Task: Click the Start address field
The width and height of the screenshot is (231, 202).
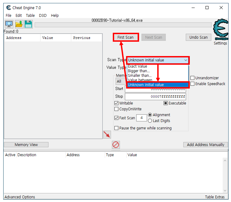Action: click(155, 90)
